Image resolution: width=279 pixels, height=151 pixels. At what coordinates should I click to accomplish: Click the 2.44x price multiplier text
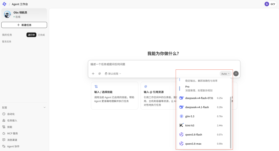[x=220, y=125]
